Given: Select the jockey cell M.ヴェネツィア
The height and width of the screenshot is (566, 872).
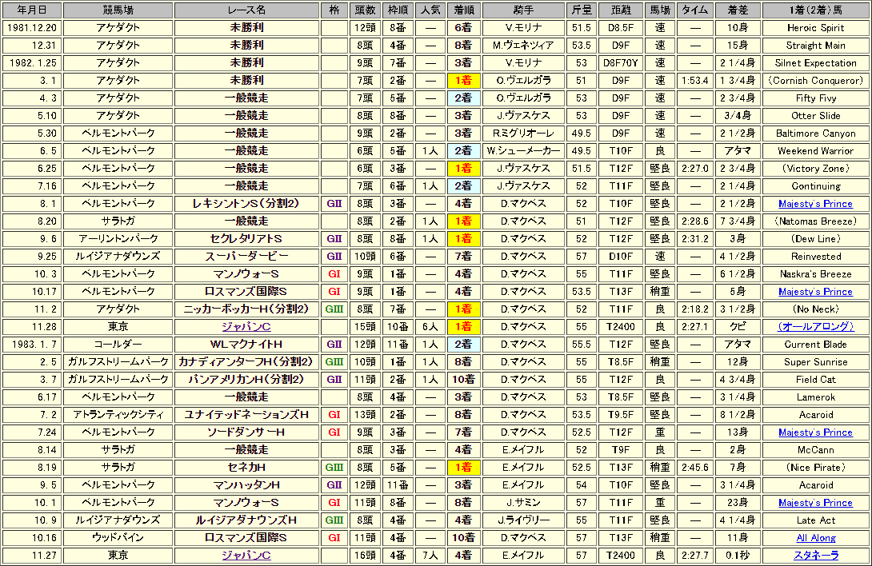Looking at the screenshot, I should [x=523, y=46].
